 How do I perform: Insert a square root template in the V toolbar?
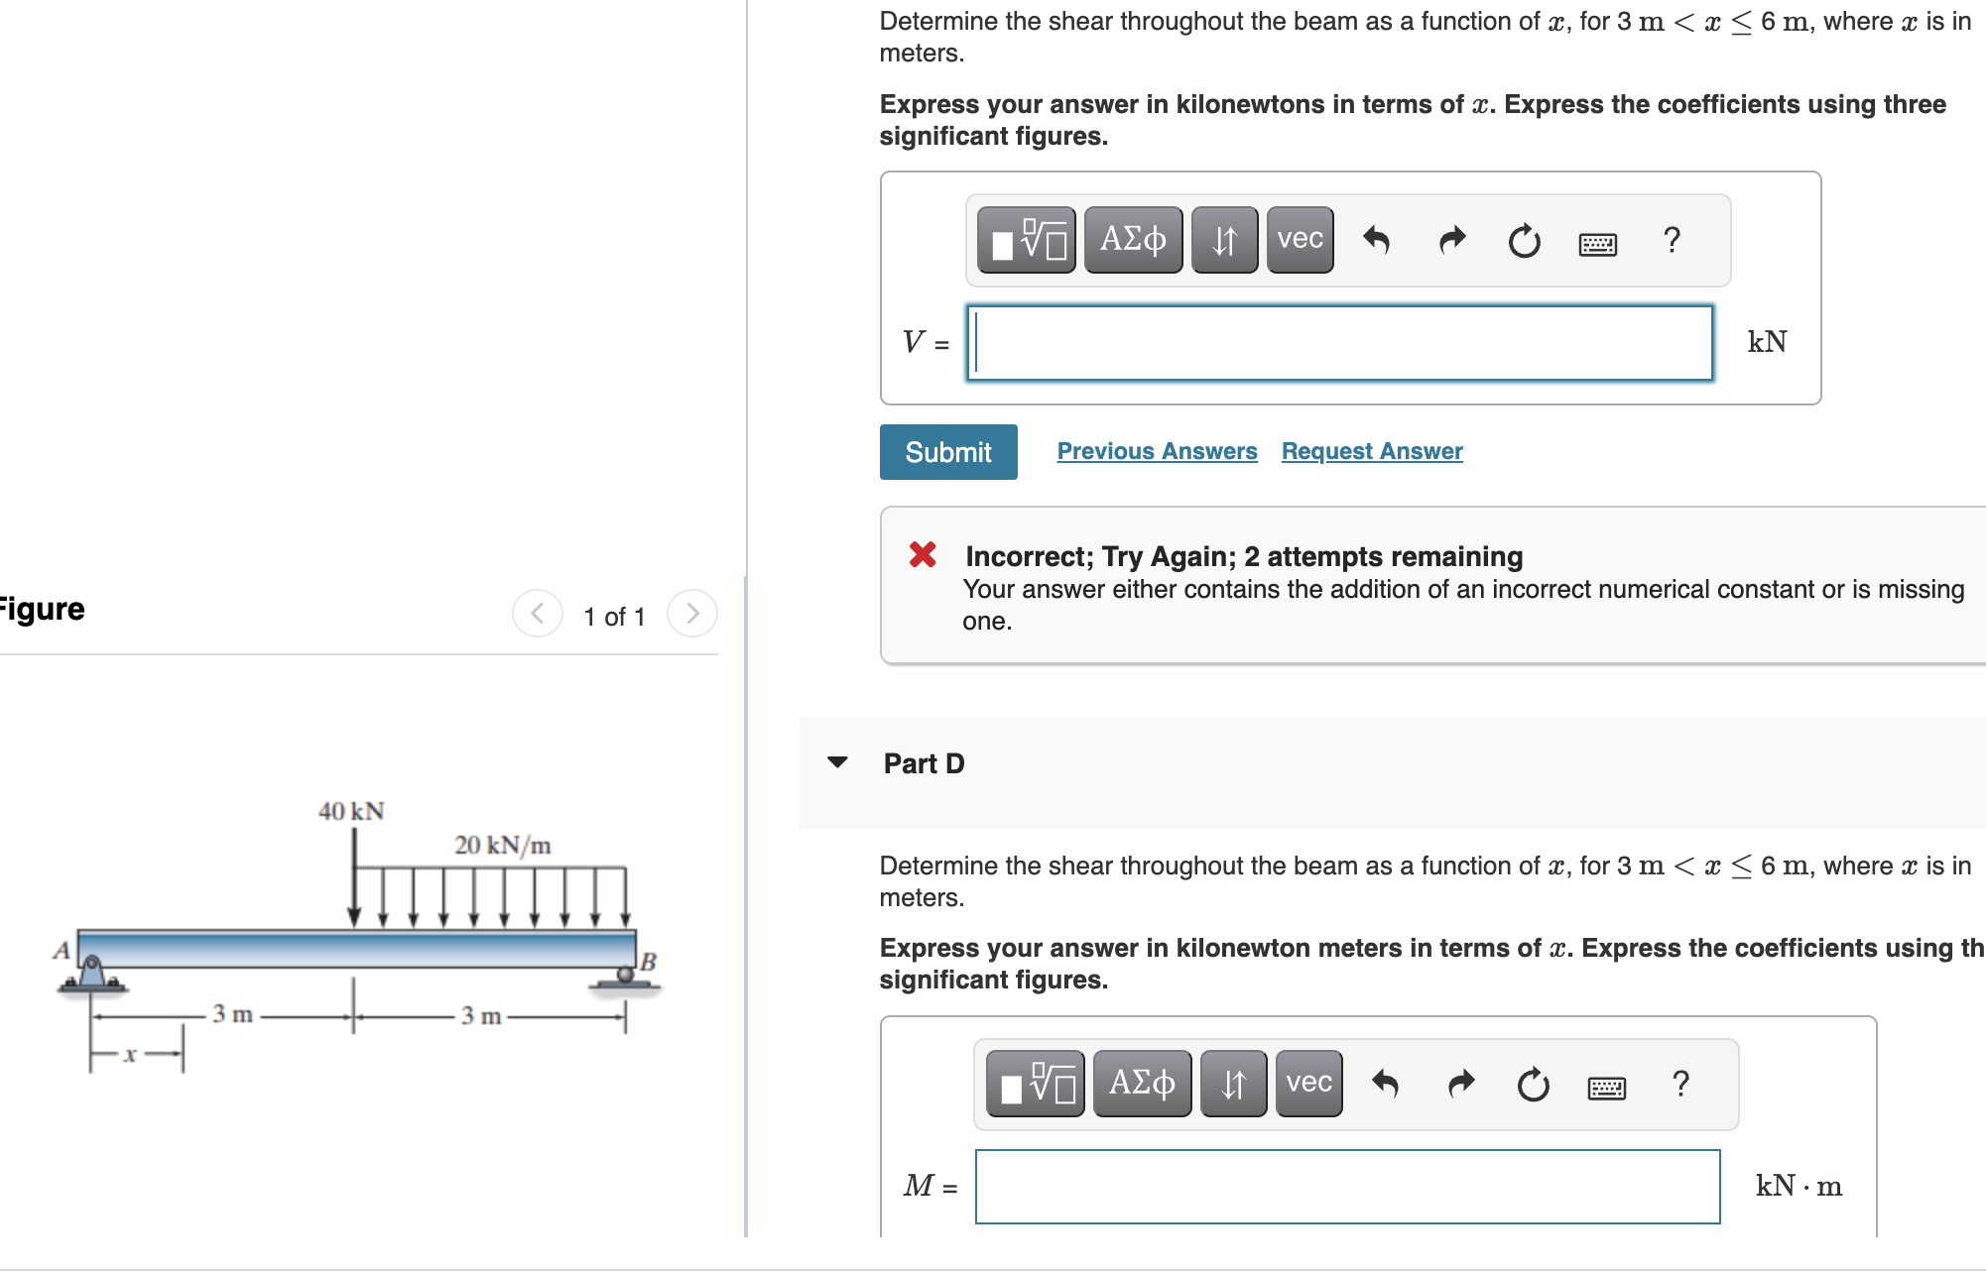1028,239
